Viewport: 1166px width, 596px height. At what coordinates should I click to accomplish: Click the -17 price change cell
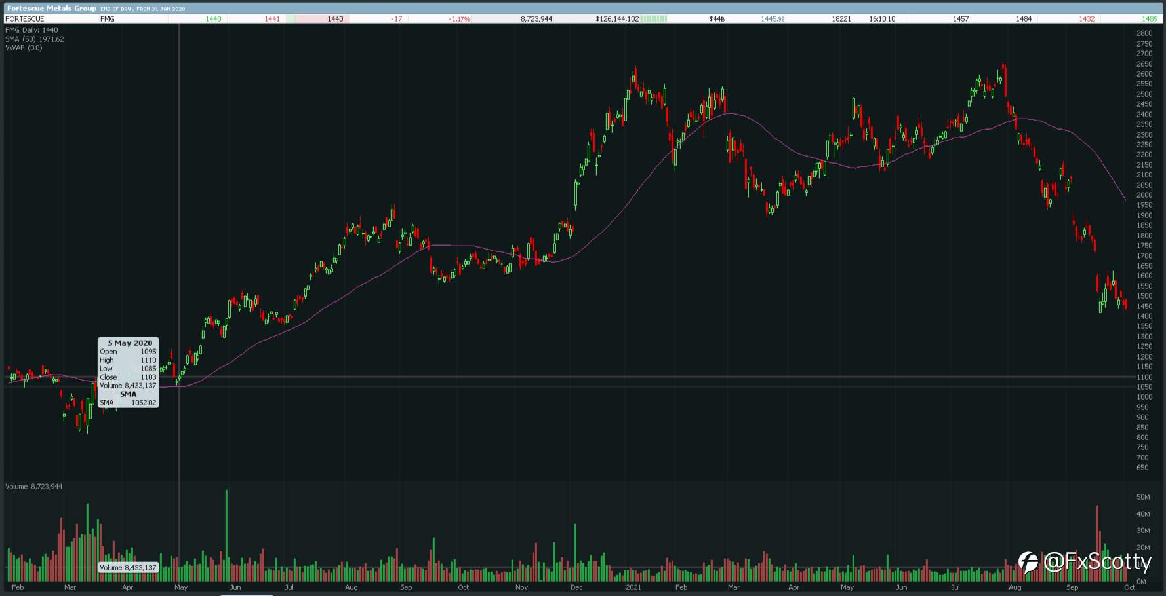pyautogui.click(x=396, y=19)
